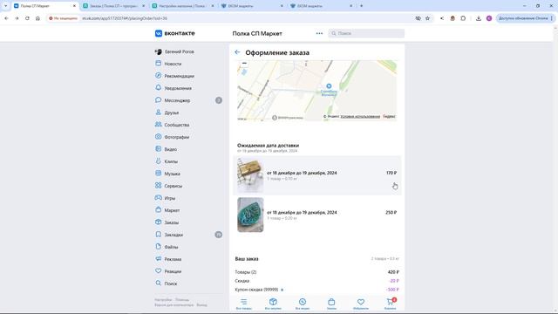The height and width of the screenshot is (314, 558).
Task: Reload the page in browser toolbar
Action: [27, 18]
